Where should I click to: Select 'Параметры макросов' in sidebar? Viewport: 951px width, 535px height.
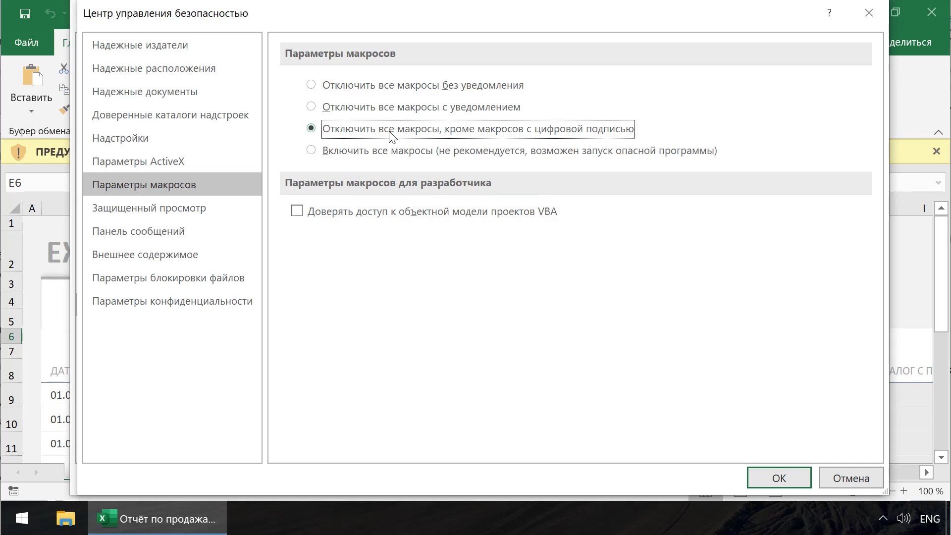(x=172, y=185)
